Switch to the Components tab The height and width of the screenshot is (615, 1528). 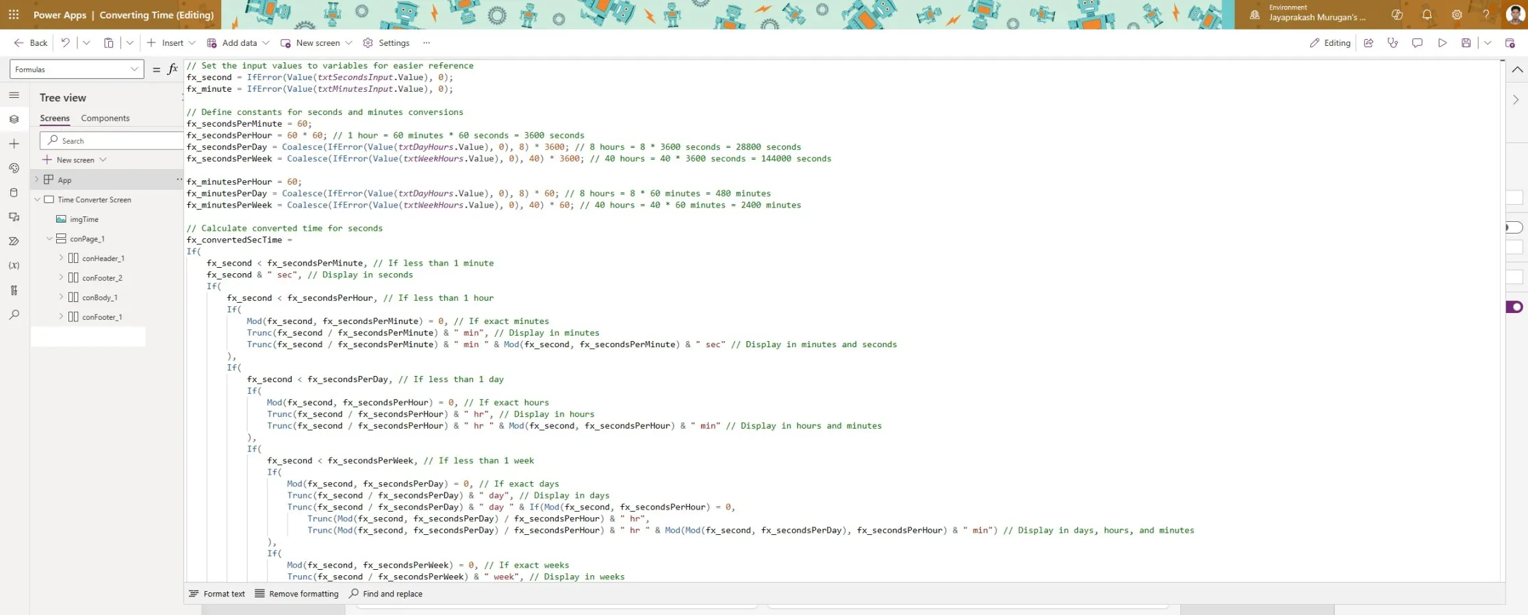[x=105, y=118]
